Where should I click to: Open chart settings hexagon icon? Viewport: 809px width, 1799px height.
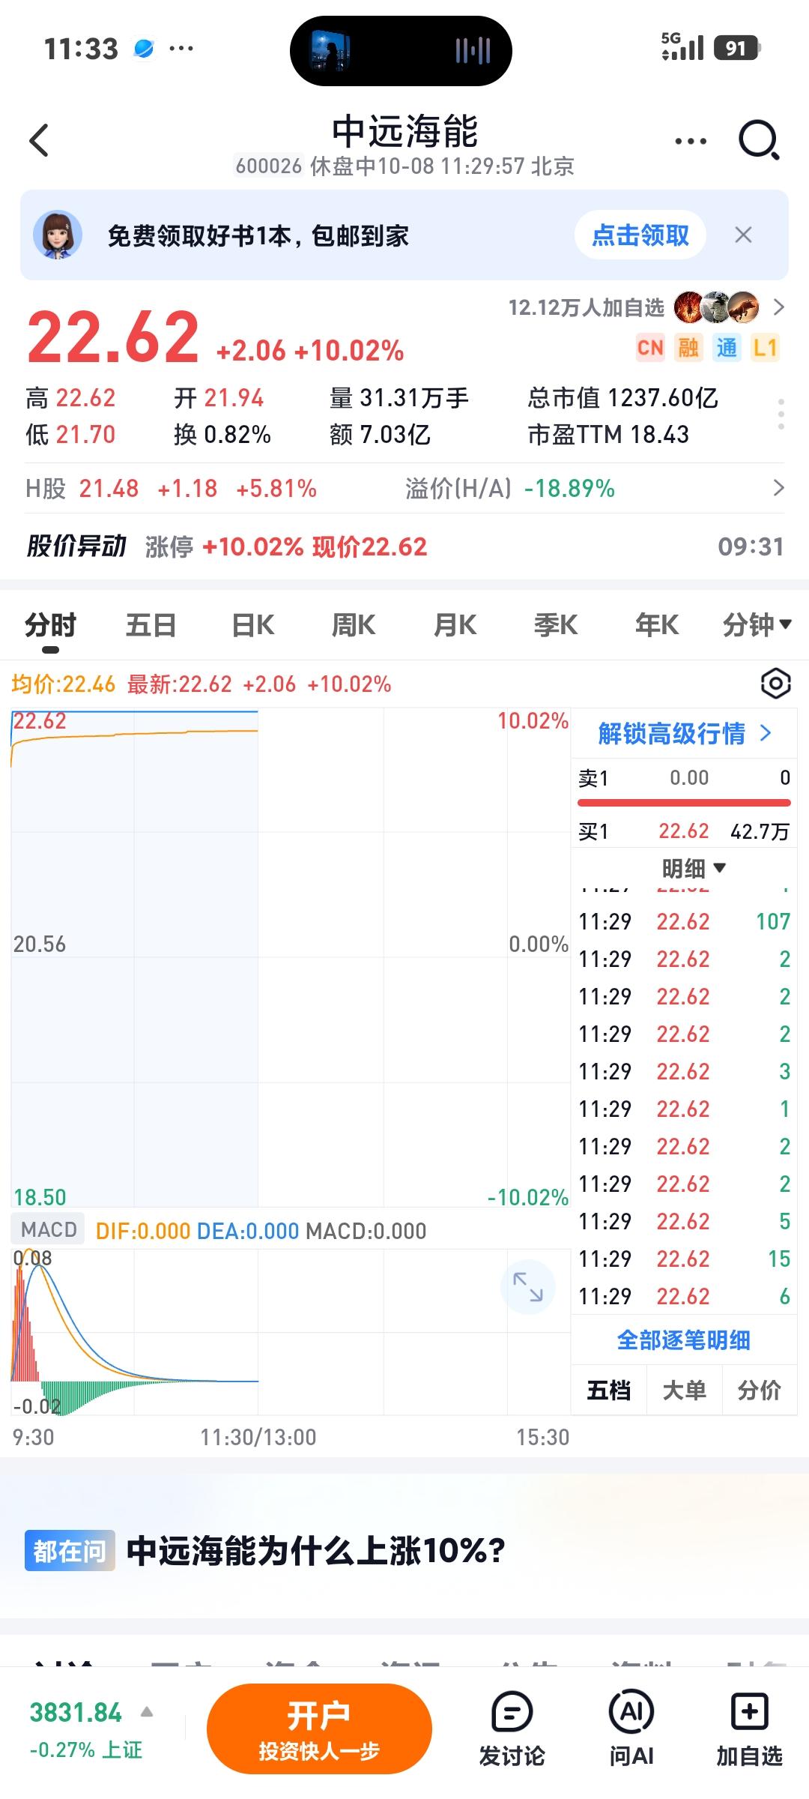tap(775, 684)
